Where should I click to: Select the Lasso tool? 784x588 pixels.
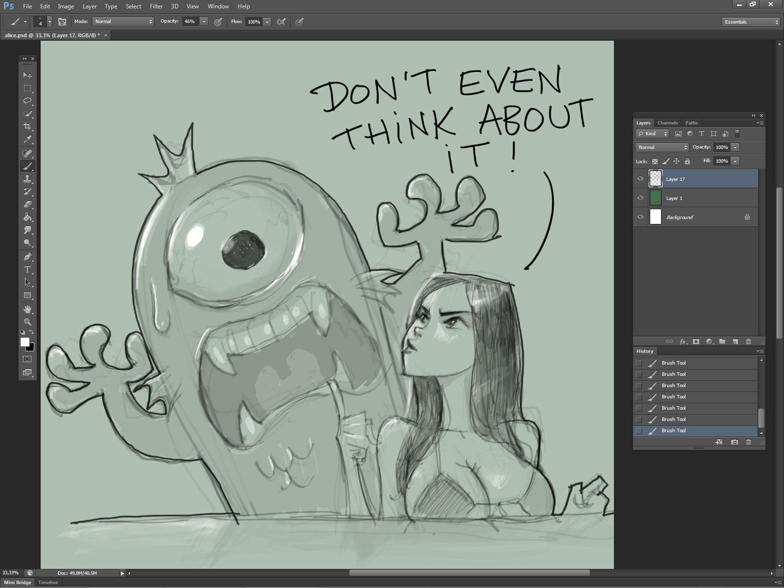(27, 101)
